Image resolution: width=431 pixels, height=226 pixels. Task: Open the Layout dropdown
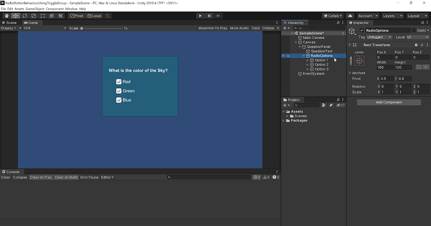pos(417,15)
